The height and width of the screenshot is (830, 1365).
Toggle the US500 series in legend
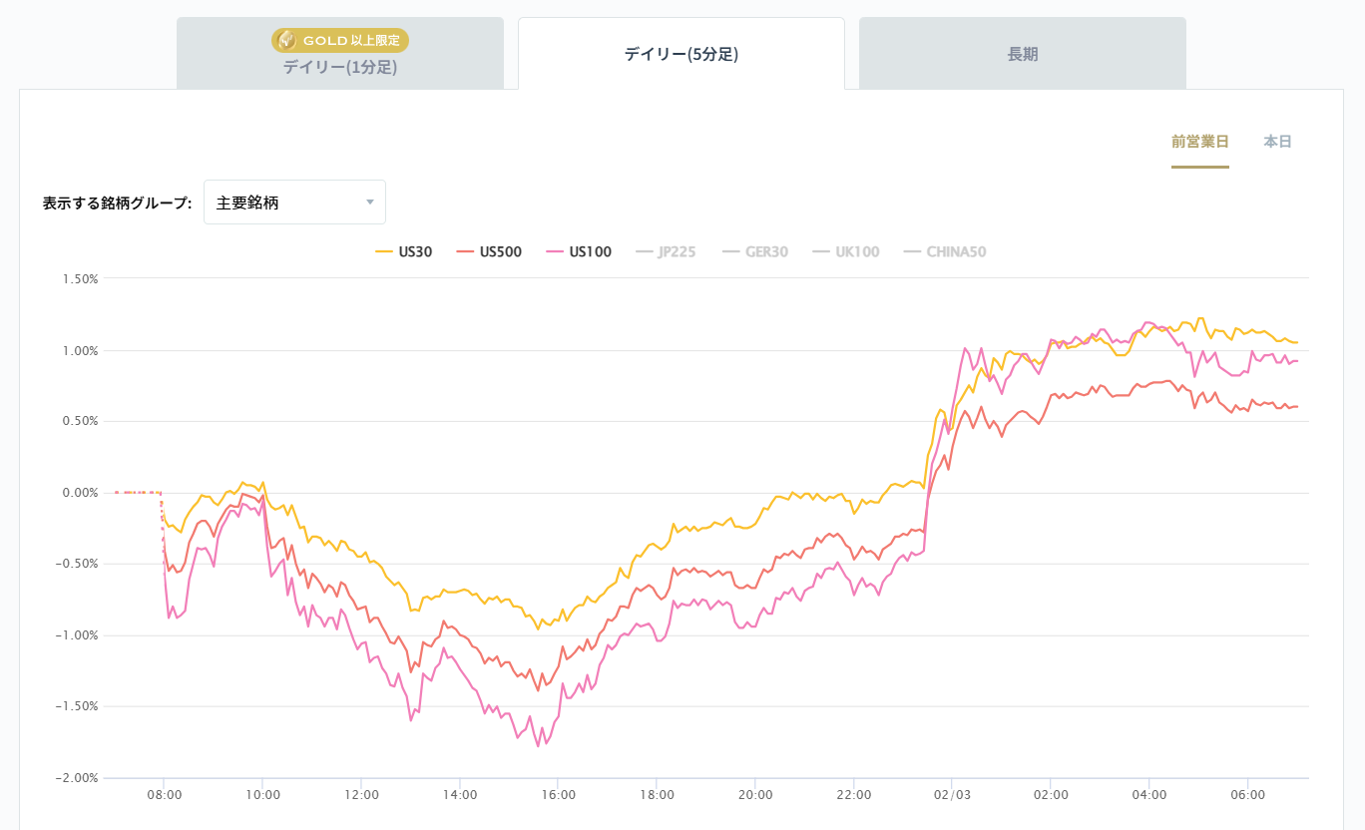tap(489, 251)
